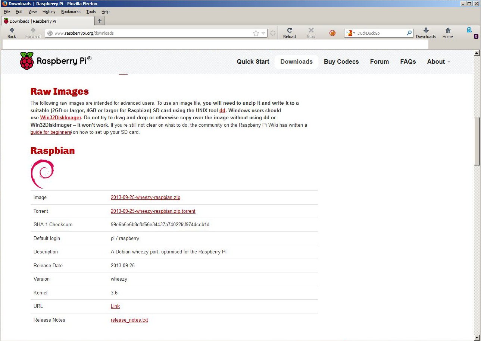The image size is (481, 341).
Task: Click the scrollbar up arrow
Action: pyautogui.click(x=477, y=53)
